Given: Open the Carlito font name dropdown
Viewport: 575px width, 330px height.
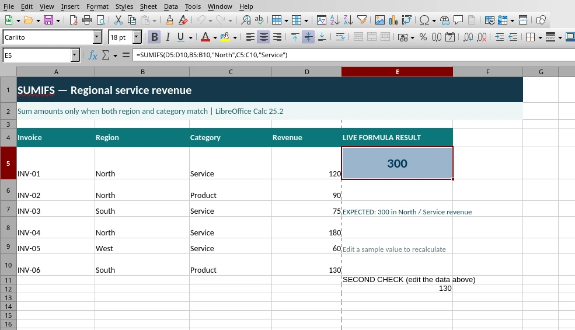Looking at the screenshot, I should pyautogui.click(x=97, y=37).
